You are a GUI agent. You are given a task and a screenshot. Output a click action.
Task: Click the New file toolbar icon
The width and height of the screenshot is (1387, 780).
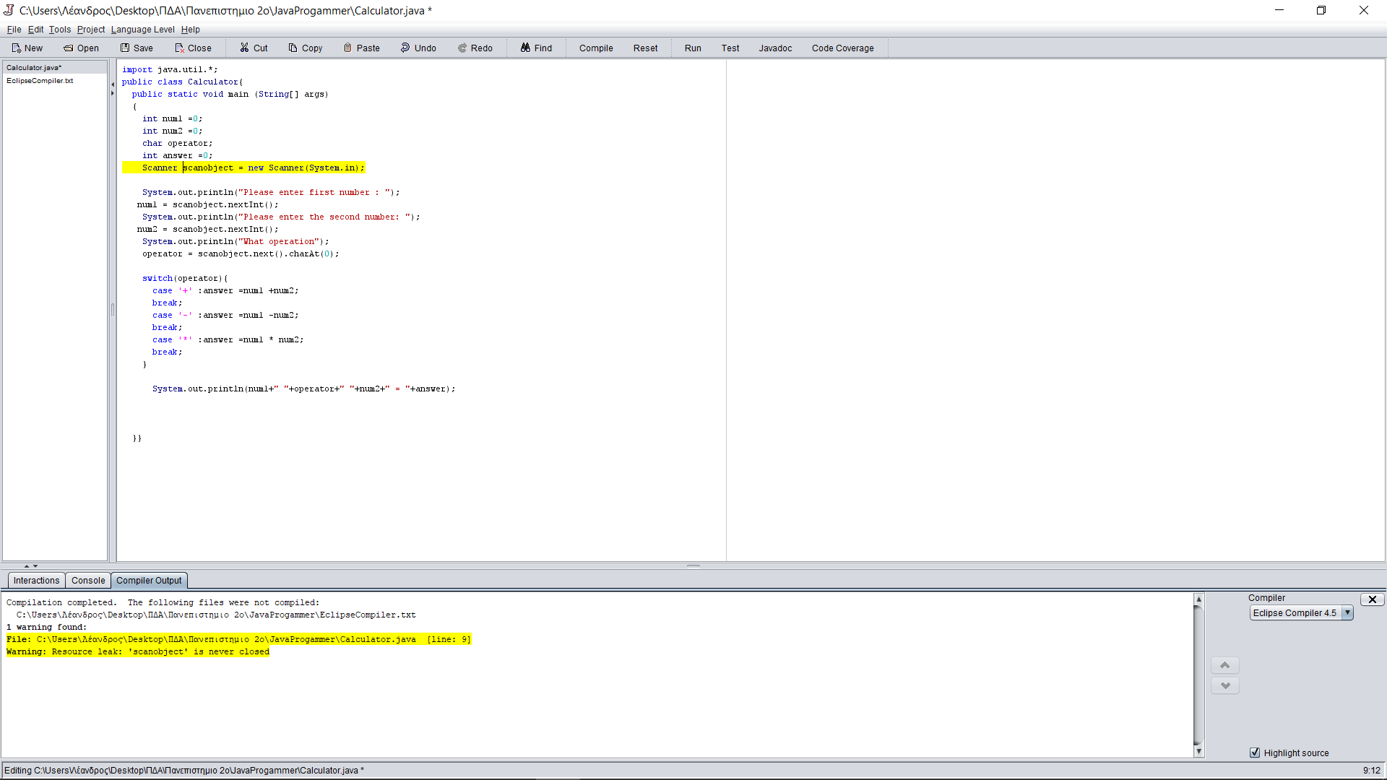[17, 48]
